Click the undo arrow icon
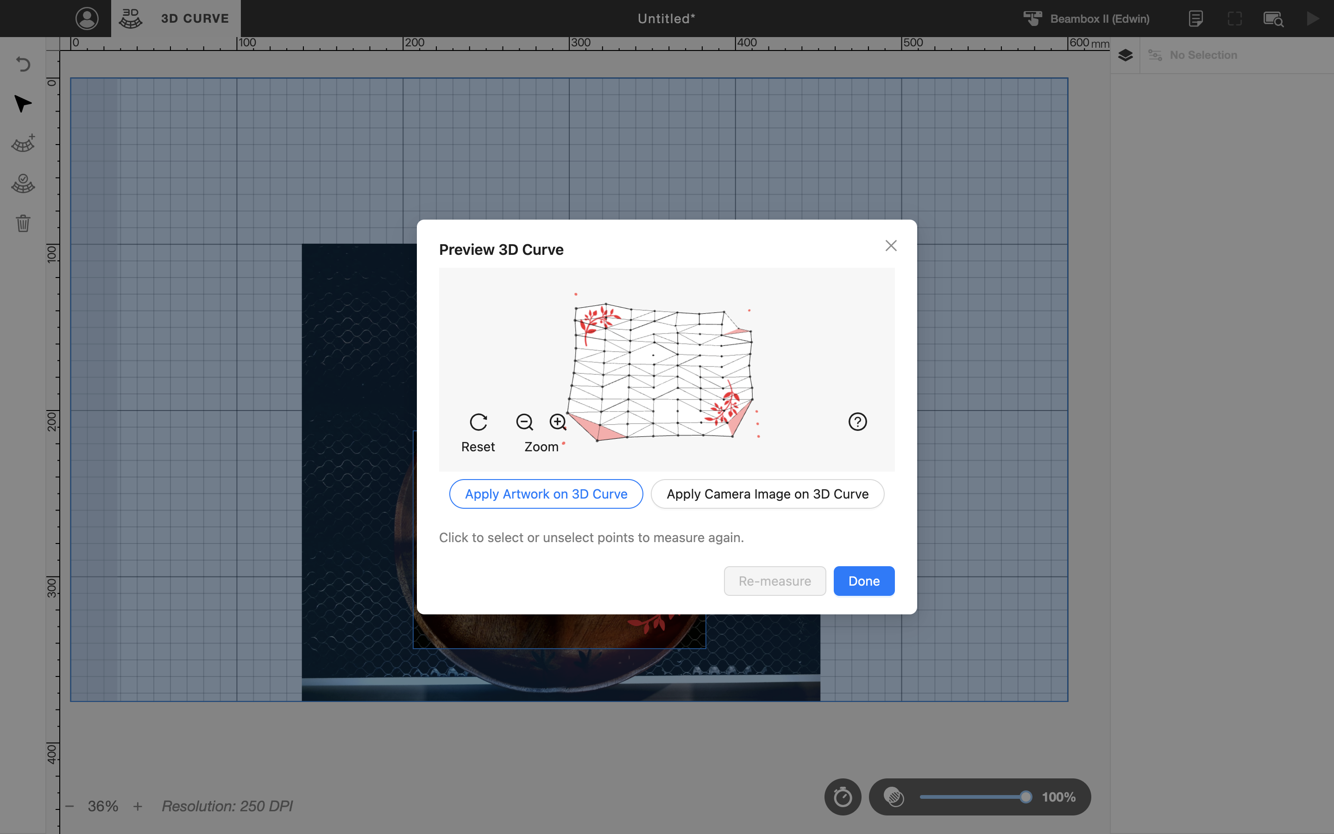1334x834 pixels. point(23,64)
